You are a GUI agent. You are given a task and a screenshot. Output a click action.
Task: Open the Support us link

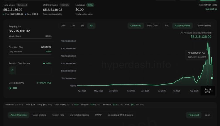(x=211, y=9)
